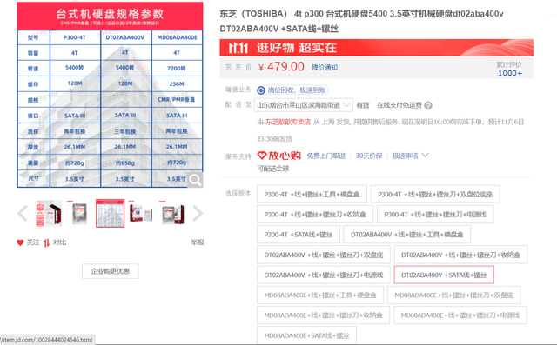Click the 可配送全球 text
The height and width of the screenshot is (345, 557).
pyautogui.click(x=272, y=169)
